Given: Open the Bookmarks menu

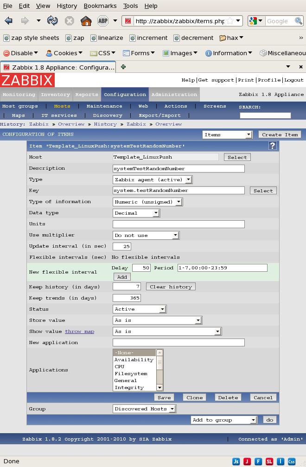Looking at the screenshot, I should point(100,6).
